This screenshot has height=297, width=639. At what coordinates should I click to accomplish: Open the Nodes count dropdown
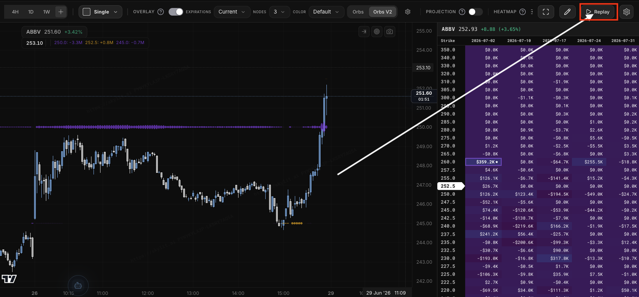click(279, 12)
